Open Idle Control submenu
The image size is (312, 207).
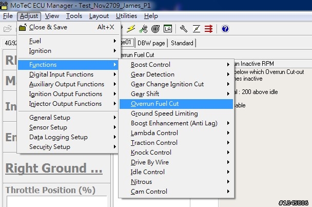[x=176, y=172]
